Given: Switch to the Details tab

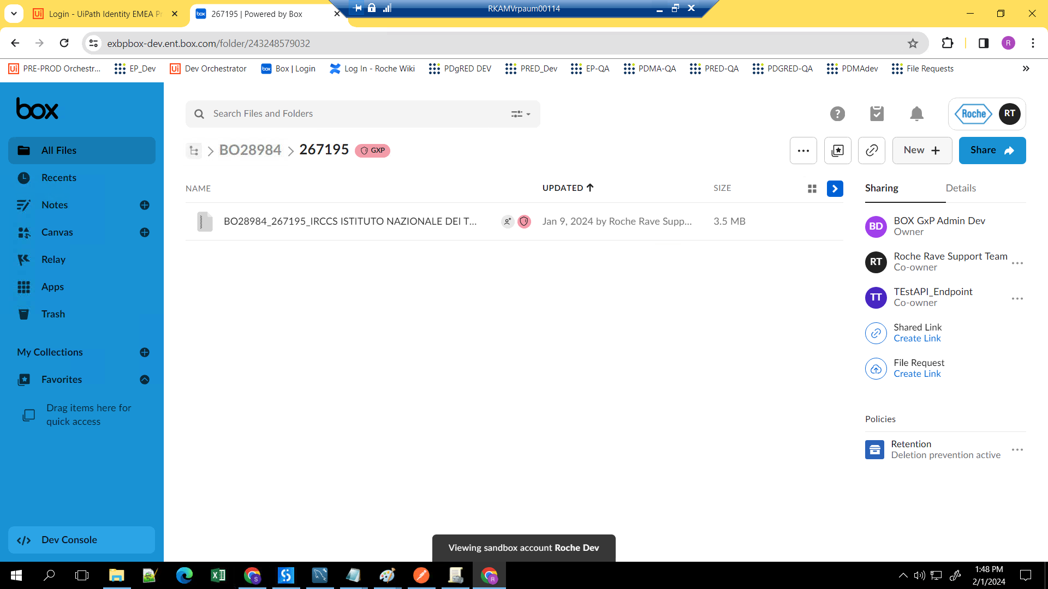Looking at the screenshot, I should pos(960,188).
